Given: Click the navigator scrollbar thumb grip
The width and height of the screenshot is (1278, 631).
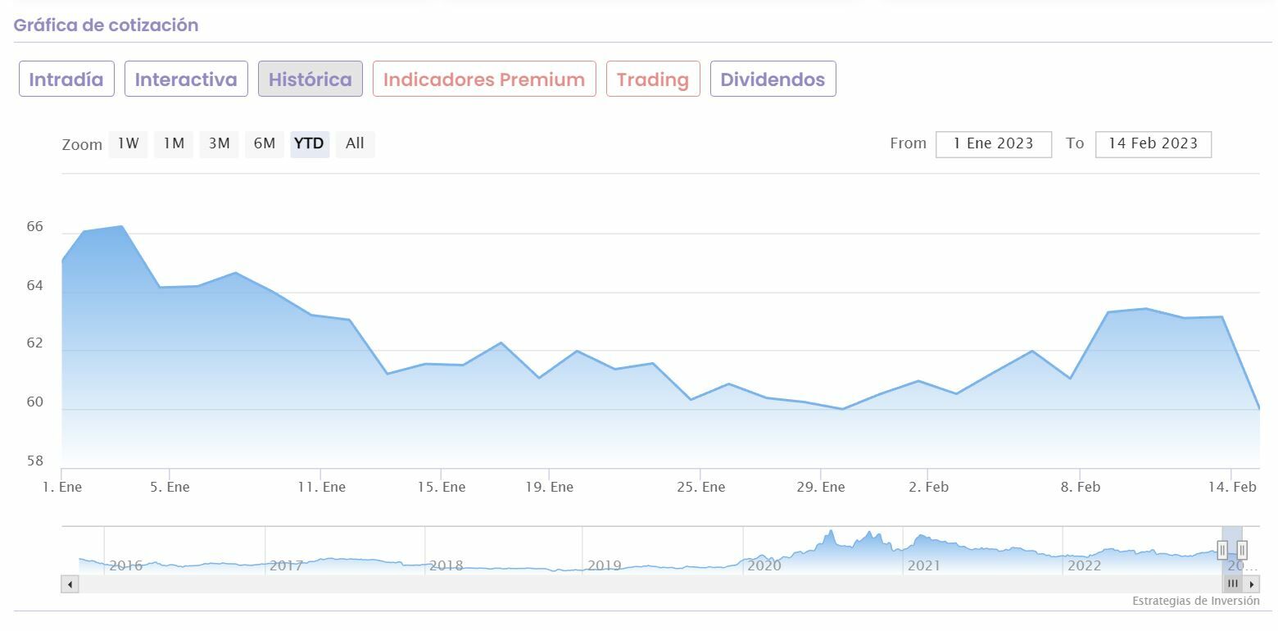Looking at the screenshot, I should coord(1232,584).
